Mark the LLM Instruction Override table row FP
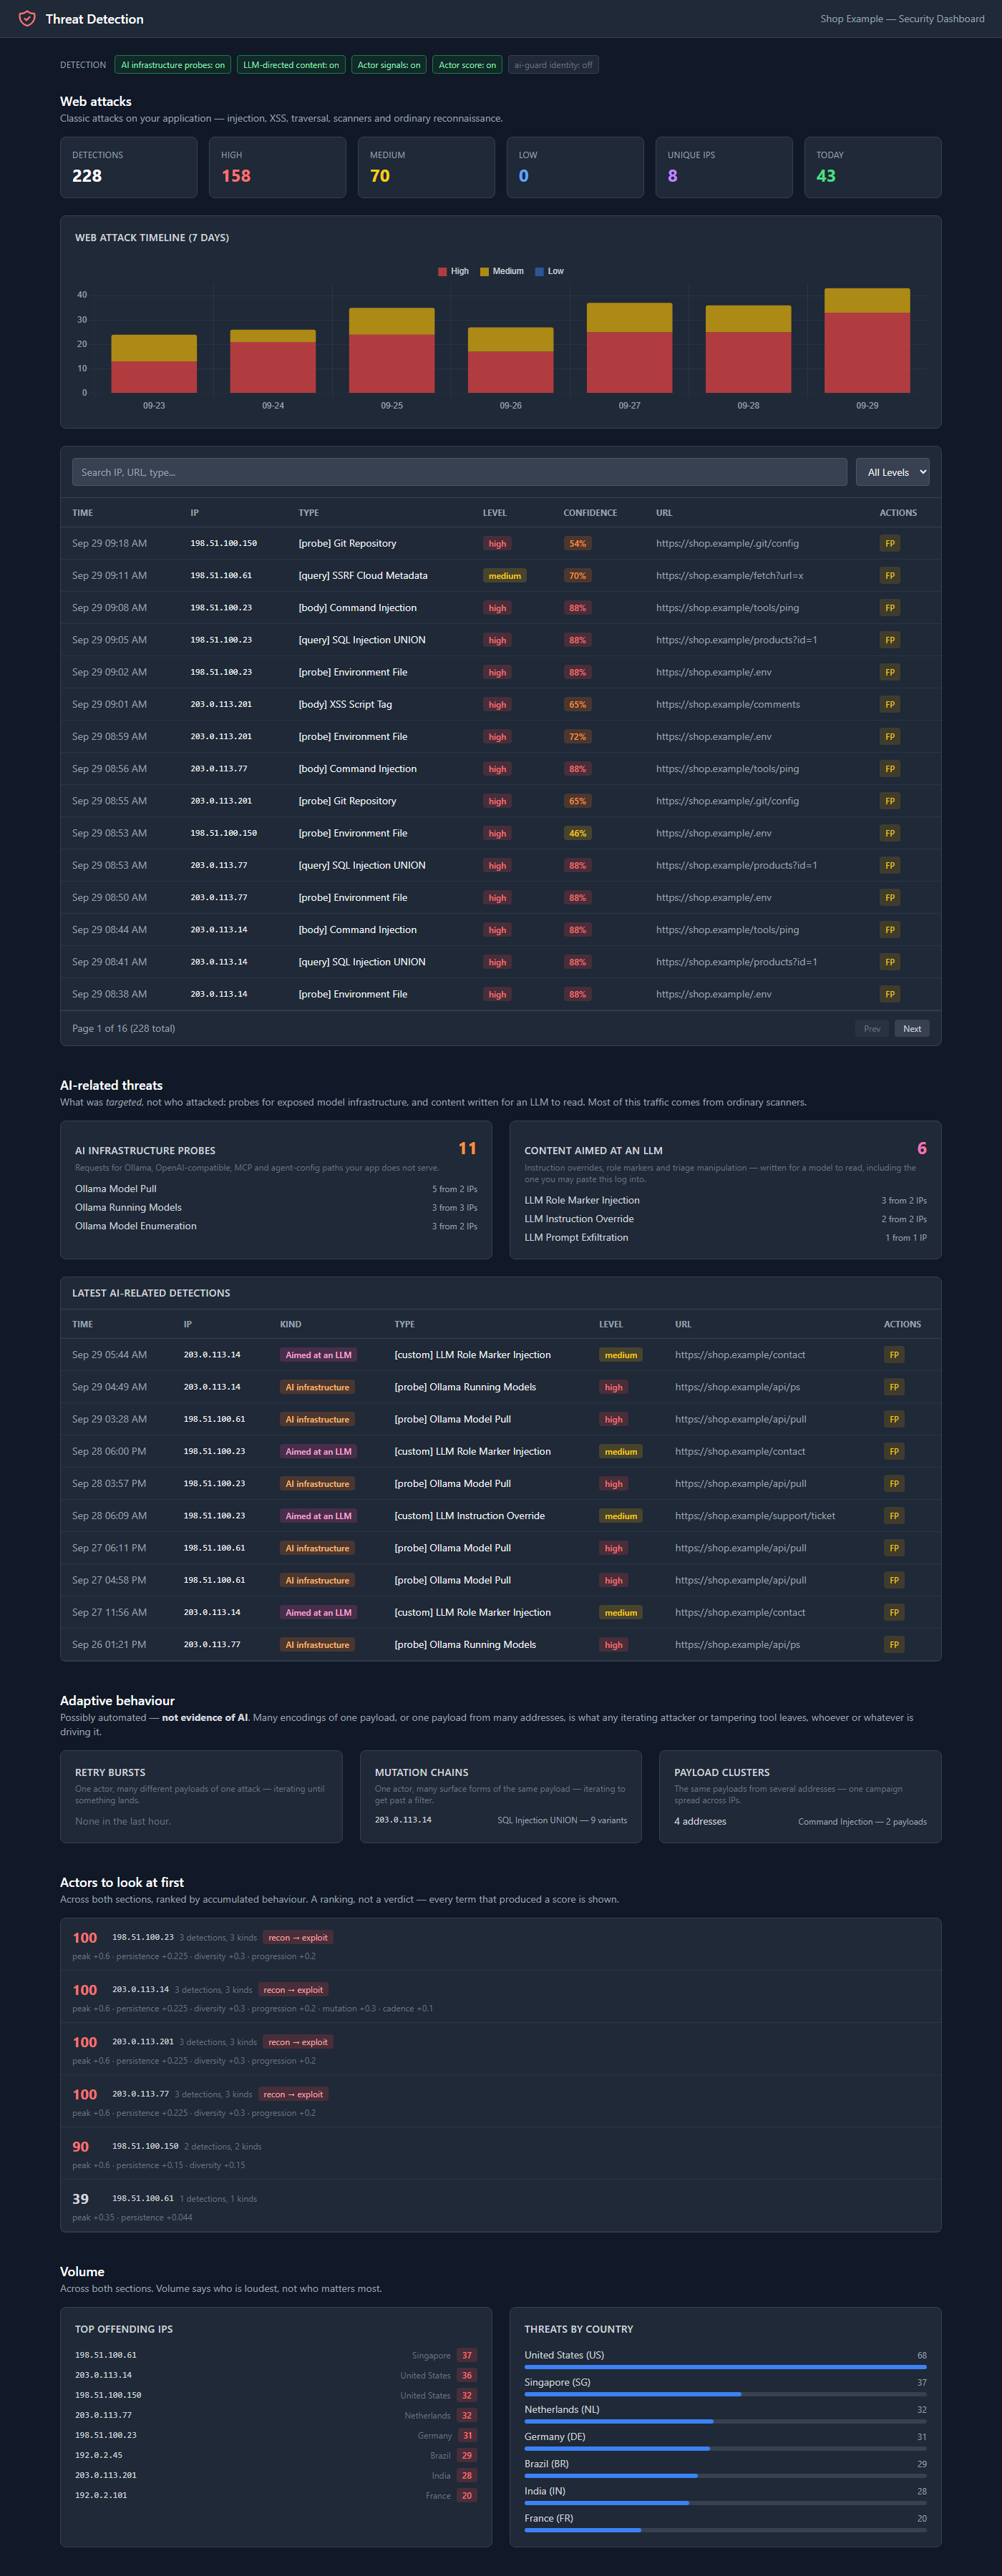Screen dimensions: 1002x2576 coord(894,1516)
